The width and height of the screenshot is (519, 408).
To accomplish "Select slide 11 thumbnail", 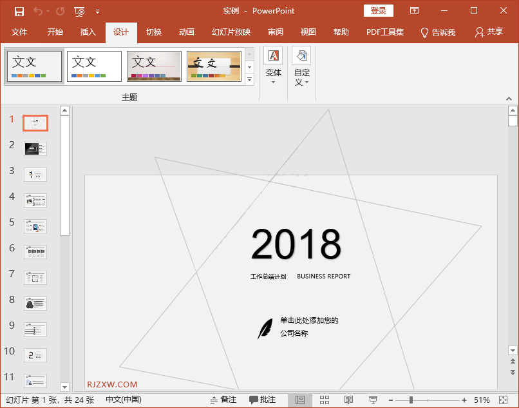I will [35, 381].
